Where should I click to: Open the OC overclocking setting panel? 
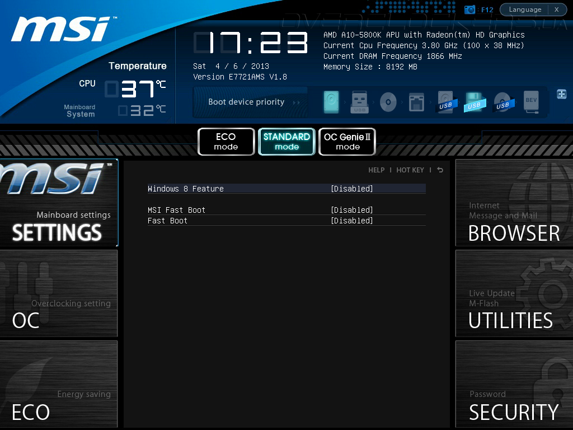[59, 293]
